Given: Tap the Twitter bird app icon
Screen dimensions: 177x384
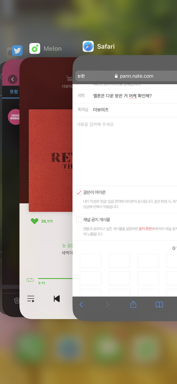Looking at the screenshot, I should (17, 51).
